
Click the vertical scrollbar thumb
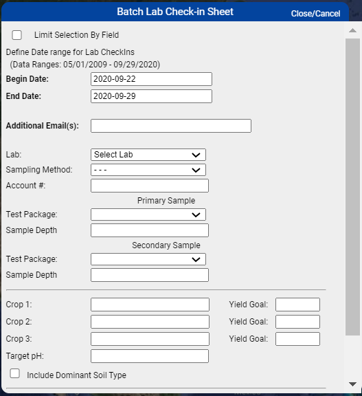coord(352,187)
